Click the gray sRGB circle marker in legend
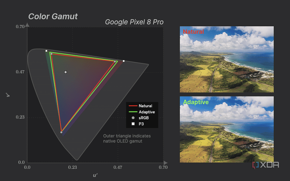This screenshot has height=181, width=290. [x=133, y=118]
